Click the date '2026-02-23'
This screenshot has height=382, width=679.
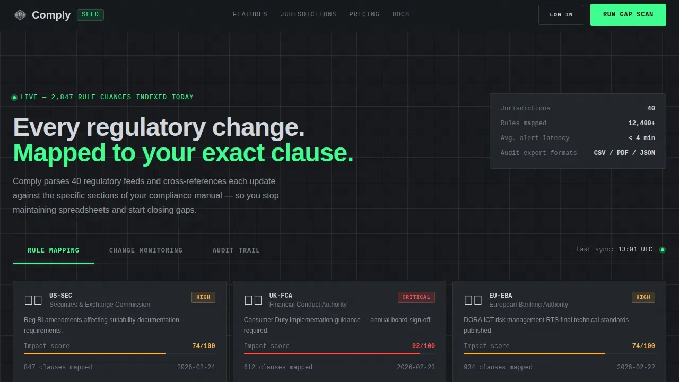coord(416,367)
